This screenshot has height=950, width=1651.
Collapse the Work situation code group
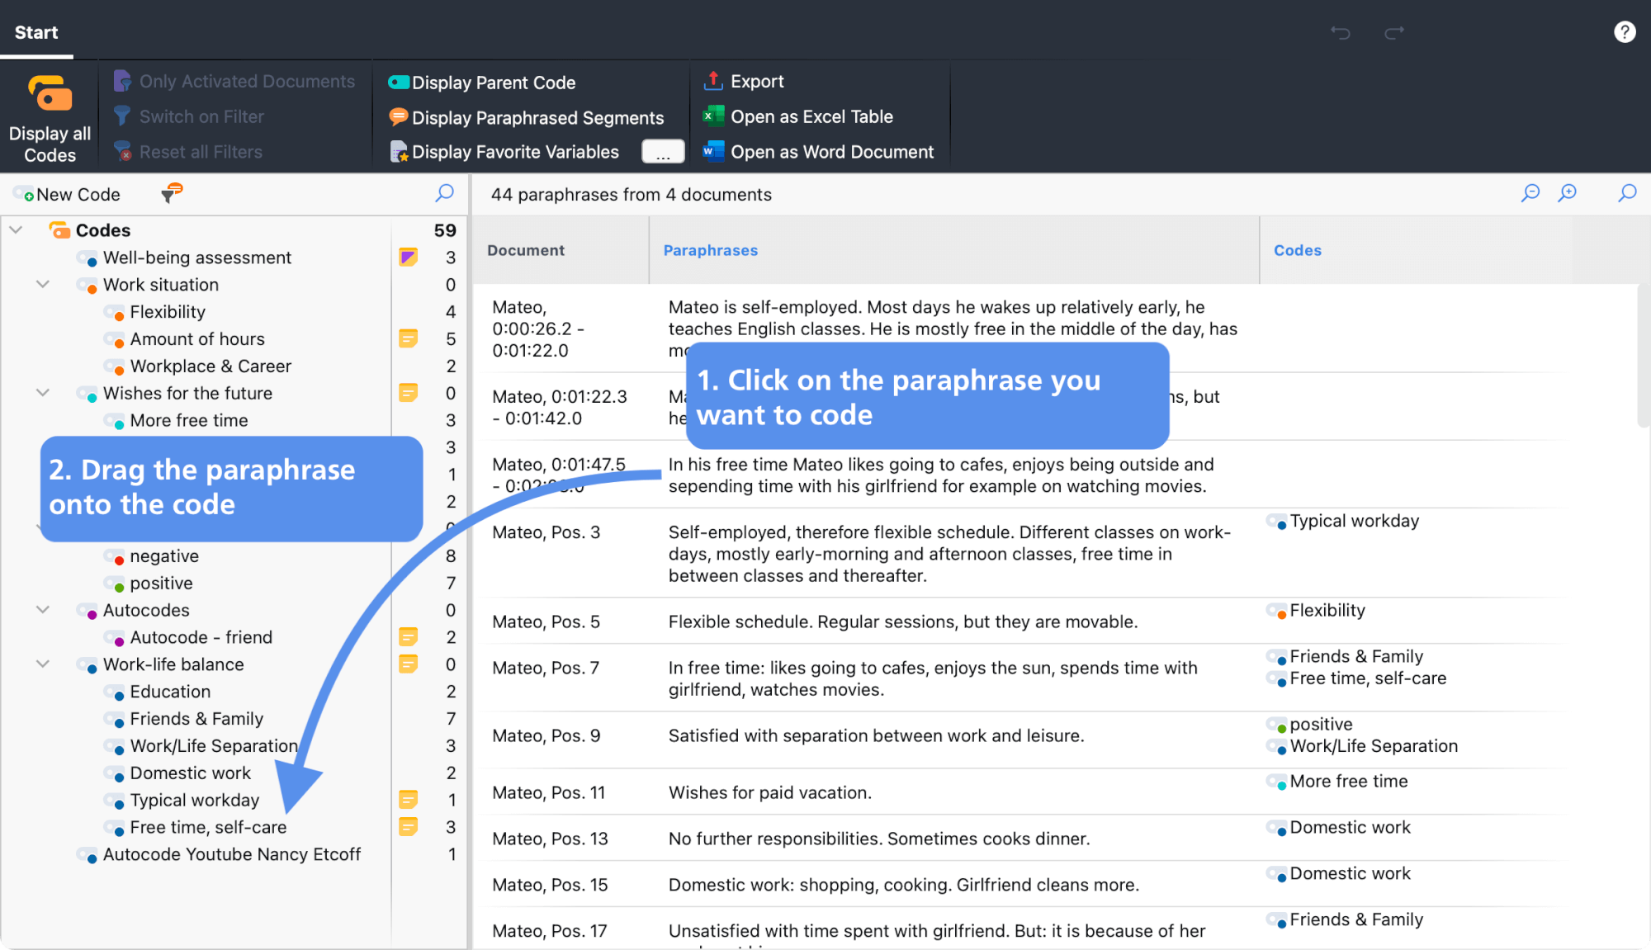43,285
